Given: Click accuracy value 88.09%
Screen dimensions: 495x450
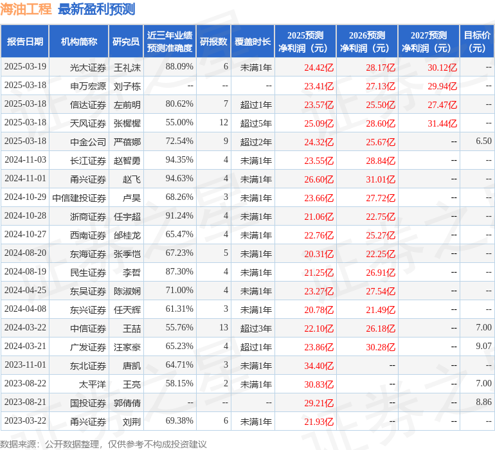Looking at the screenshot, I should (x=179, y=67).
